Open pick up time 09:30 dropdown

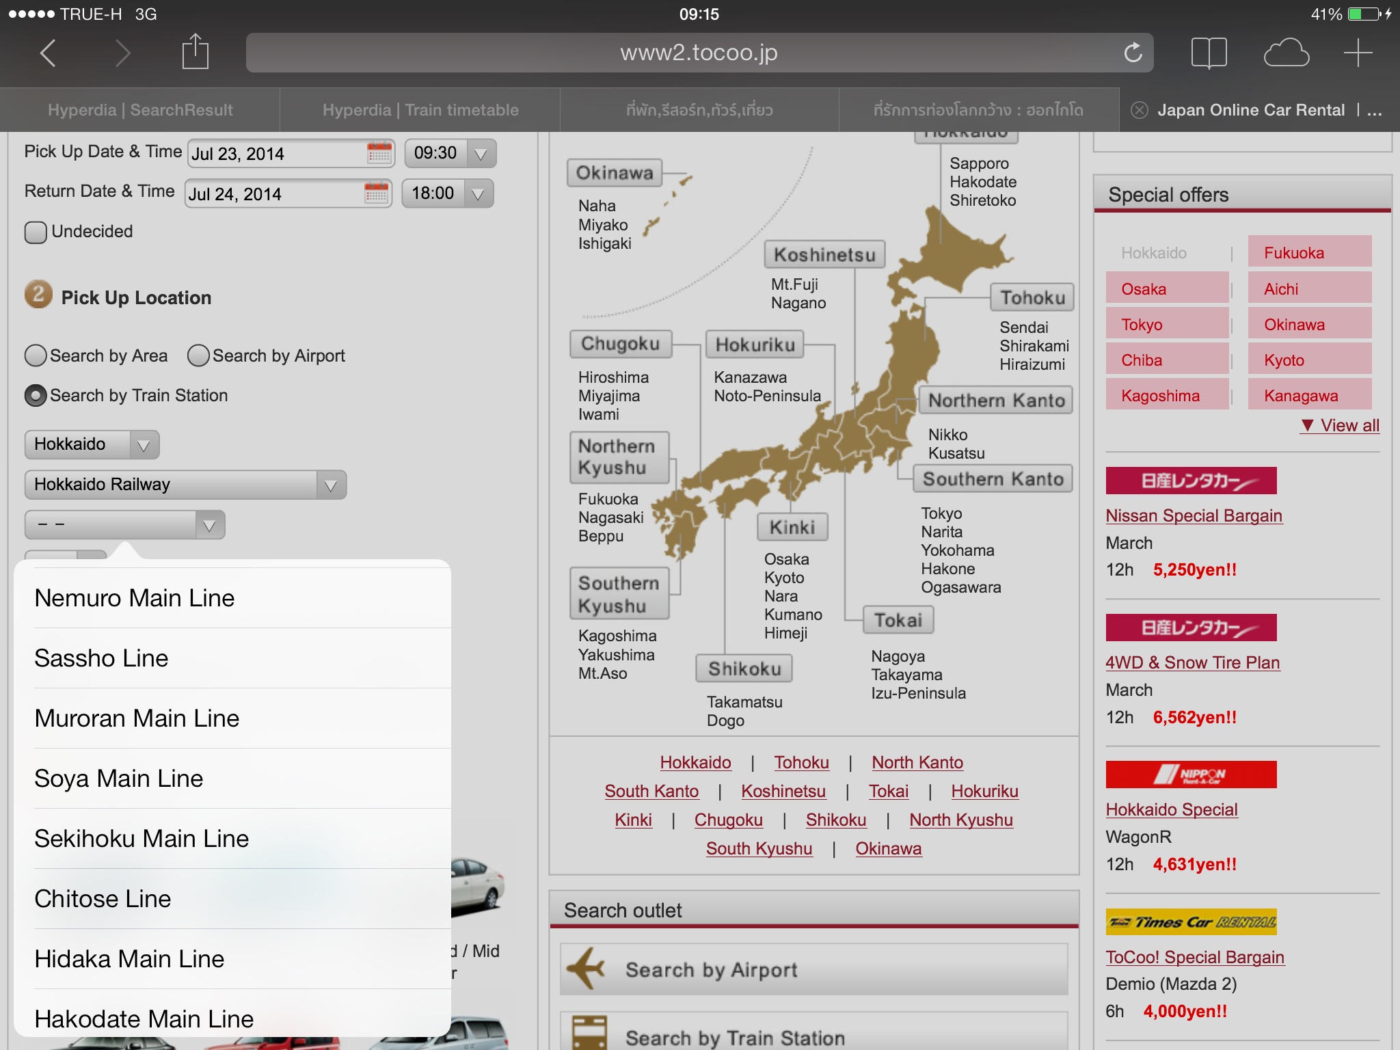click(450, 153)
